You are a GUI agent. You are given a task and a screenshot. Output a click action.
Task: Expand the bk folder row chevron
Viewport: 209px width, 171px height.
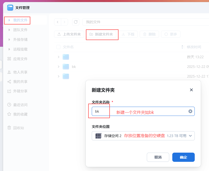(x=59, y=67)
